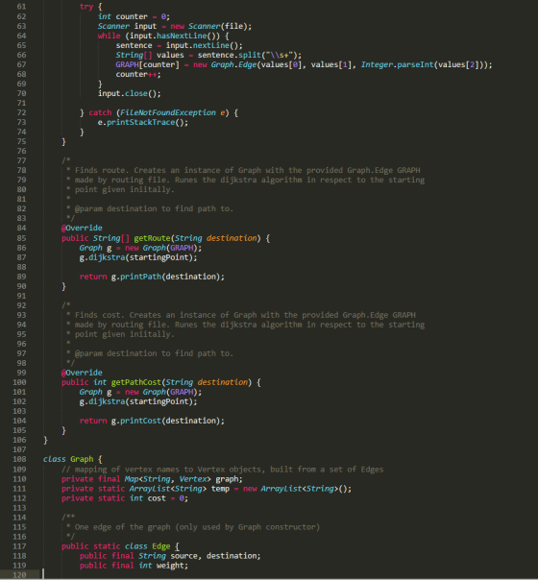538x580 pixels.
Task: Click the 'try' keyword on line 61
Action: (86, 7)
